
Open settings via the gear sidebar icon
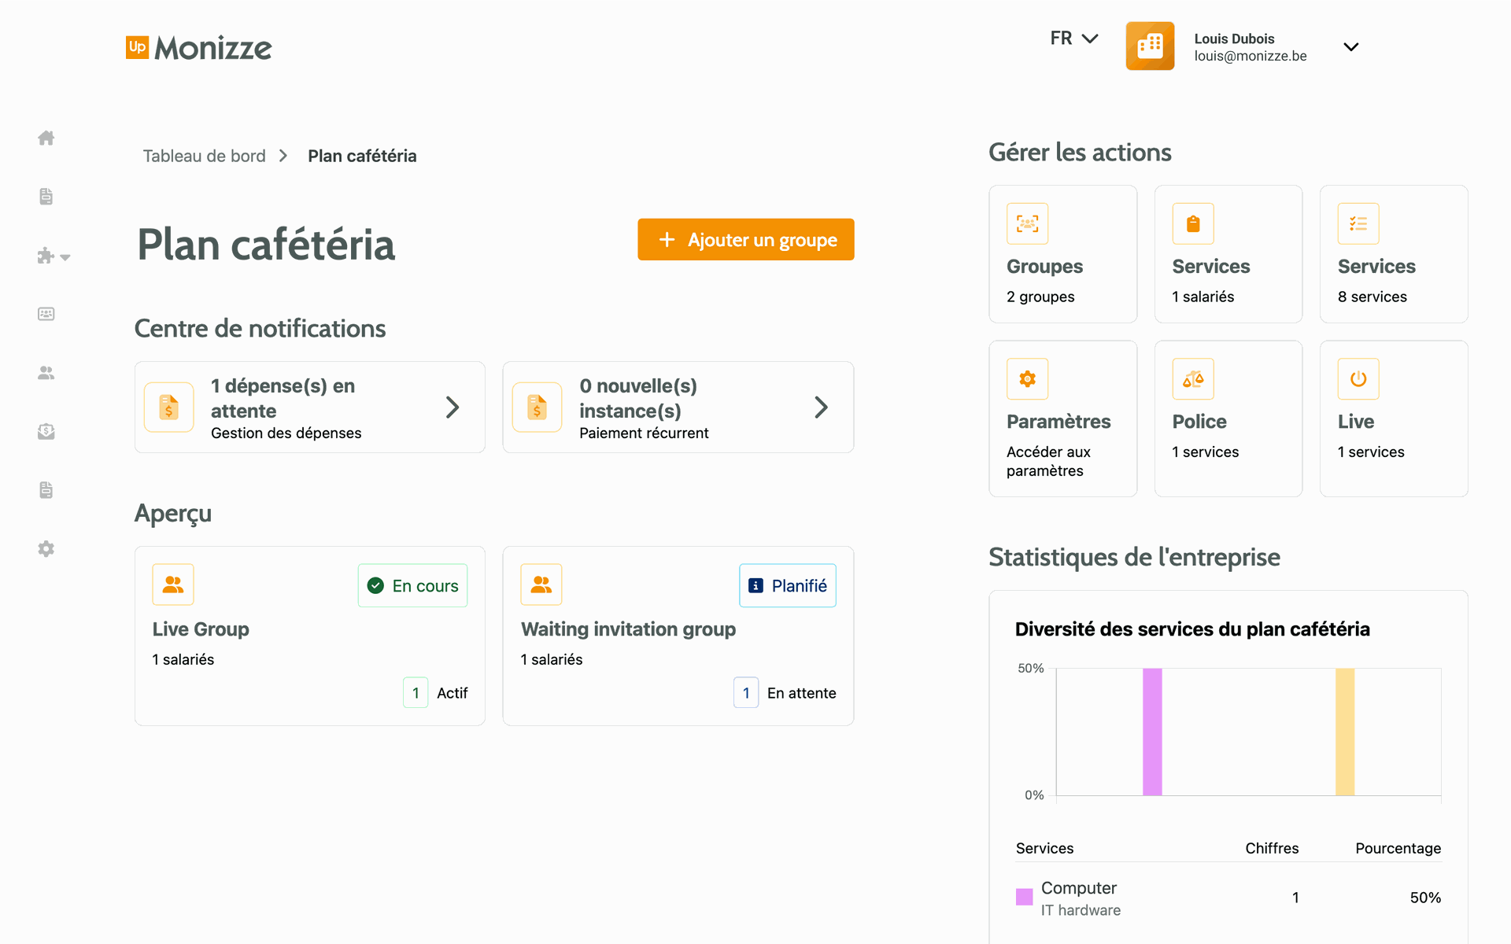coord(46,548)
